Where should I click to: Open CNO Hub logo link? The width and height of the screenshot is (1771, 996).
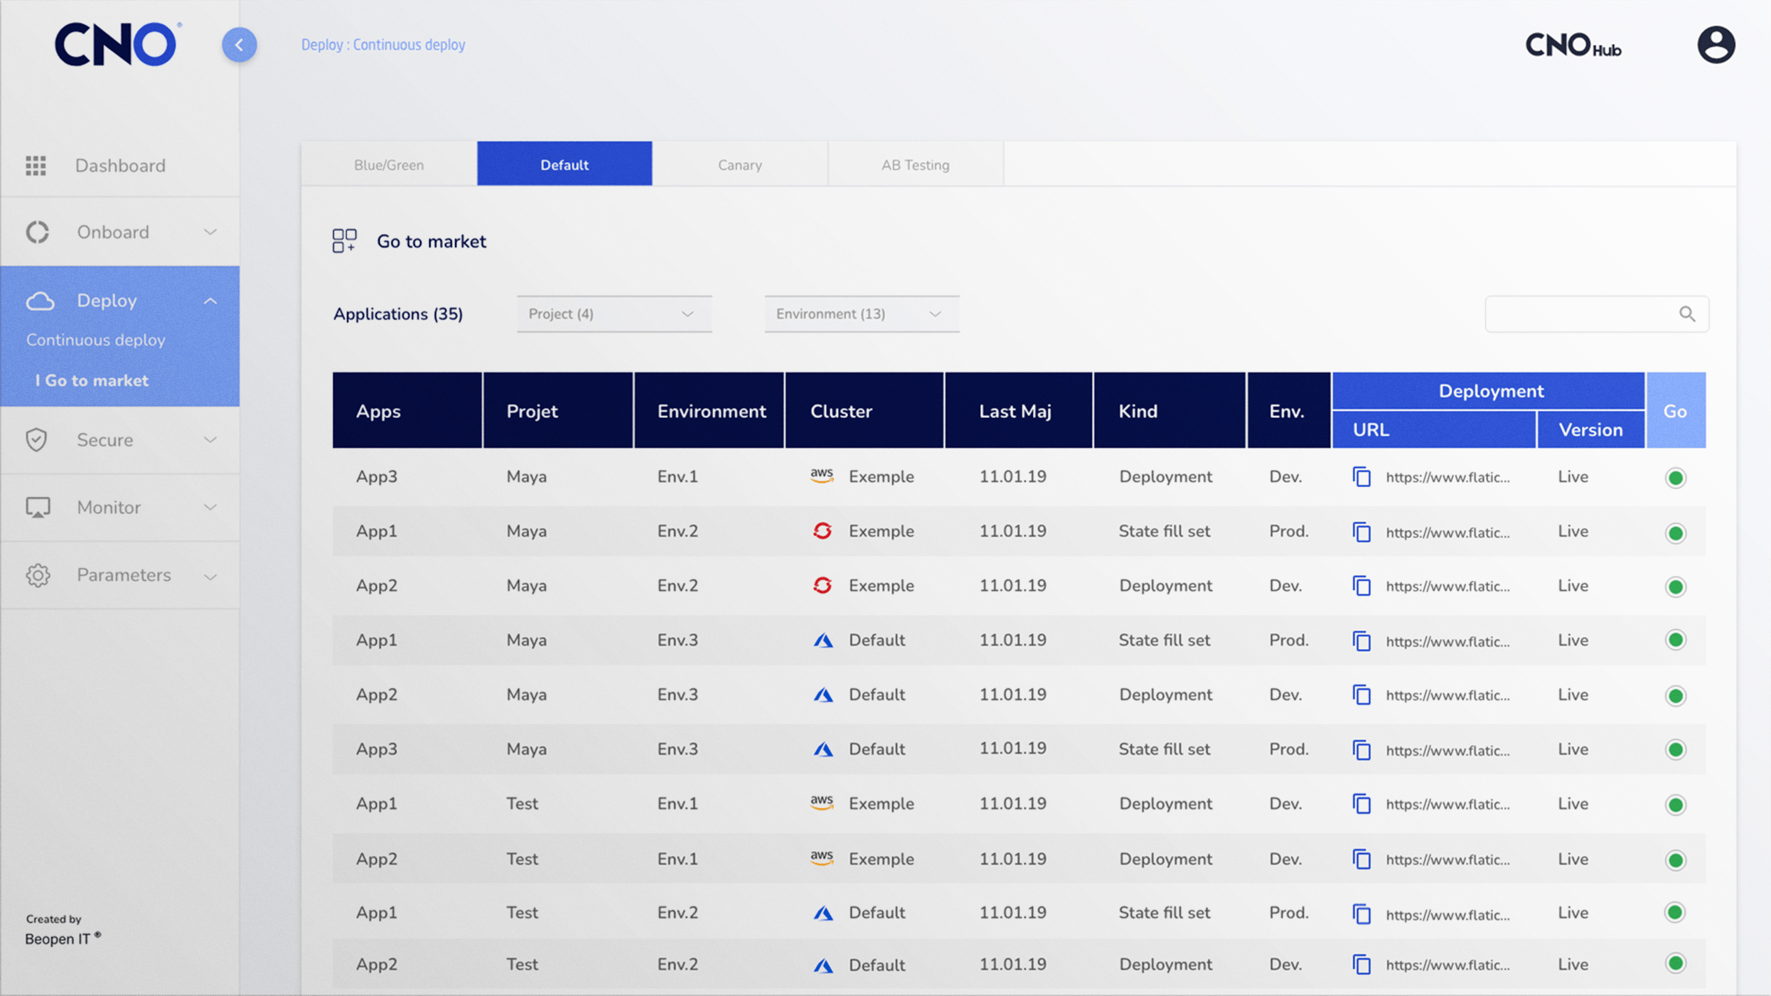pos(1573,45)
